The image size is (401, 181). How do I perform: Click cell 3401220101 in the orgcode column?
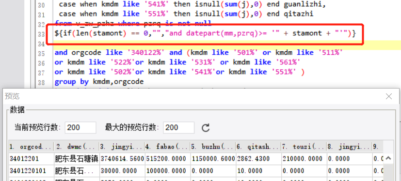[31, 170]
